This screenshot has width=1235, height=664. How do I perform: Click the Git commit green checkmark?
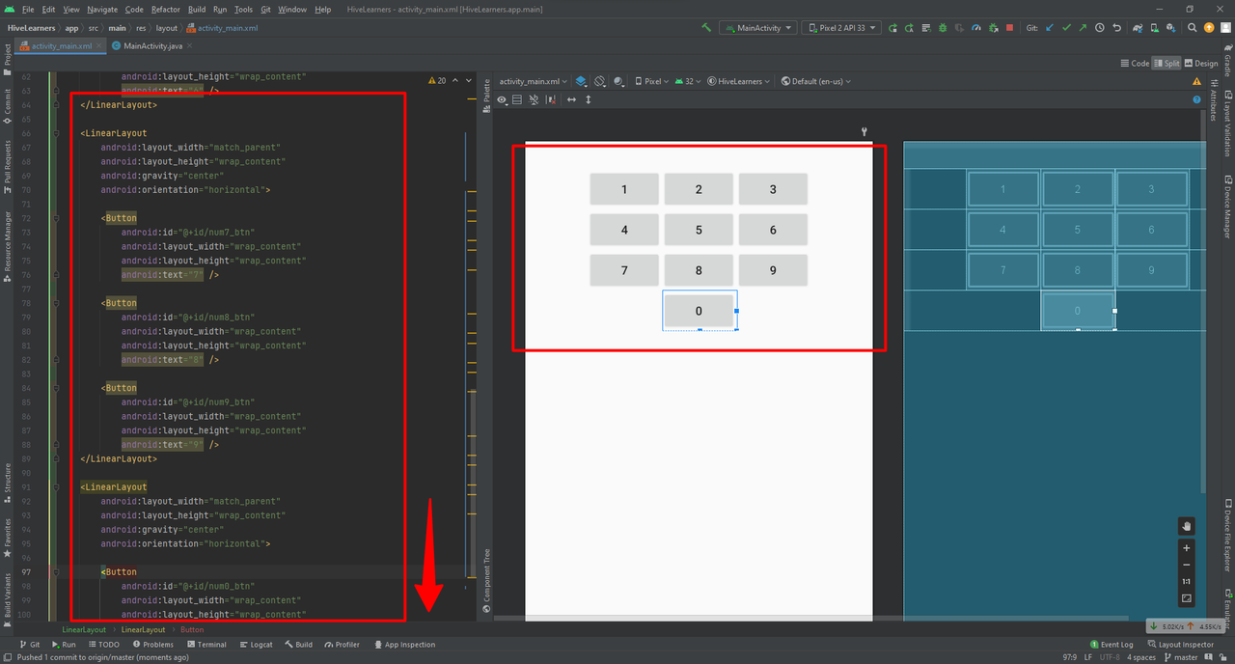click(x=1066, y=28)
